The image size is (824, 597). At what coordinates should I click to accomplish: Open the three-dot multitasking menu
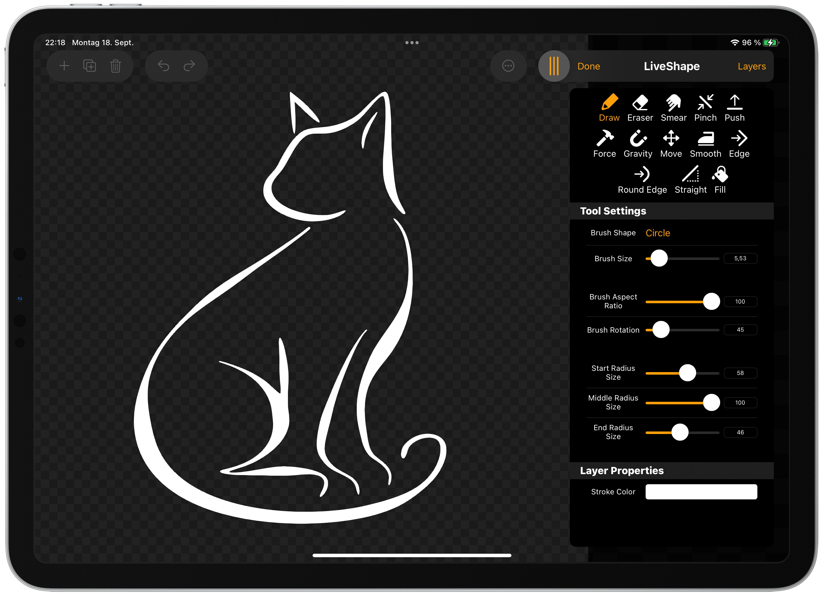pyautogui.click(x=412, y=43)
